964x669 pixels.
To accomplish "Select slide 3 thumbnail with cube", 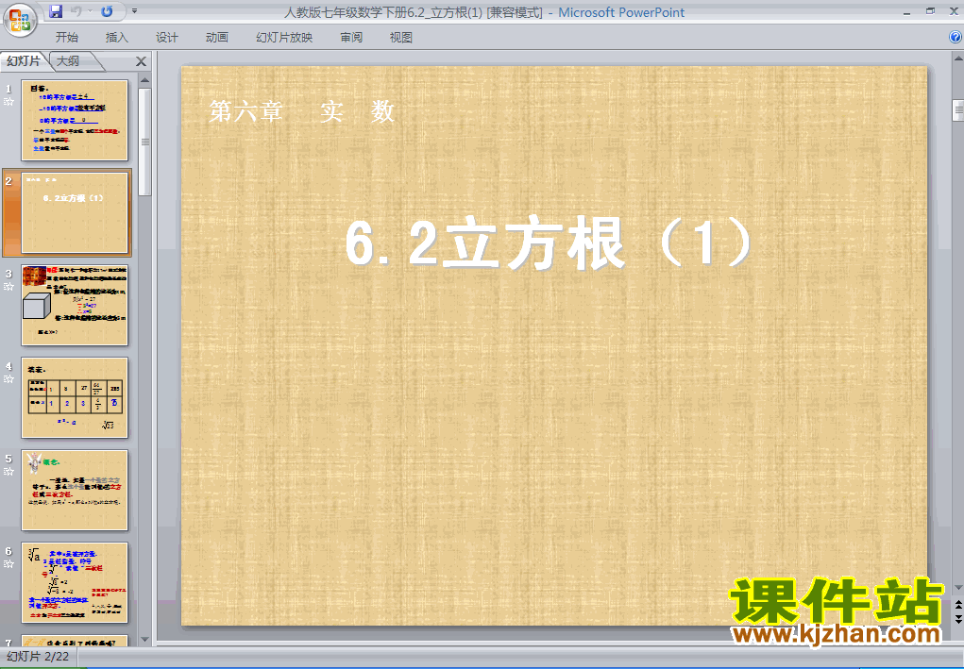I will tap(75, 306).
